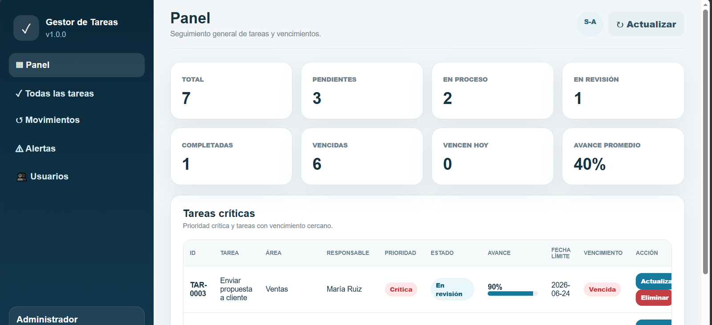Select the PENDIENTES card showing 3
Viewport: 712px width, 325px height.
(362, 91)
